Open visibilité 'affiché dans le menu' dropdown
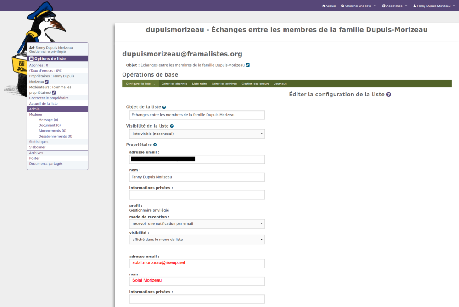The width and height of the screenshot is (459, 307). (x=197, y=240)
